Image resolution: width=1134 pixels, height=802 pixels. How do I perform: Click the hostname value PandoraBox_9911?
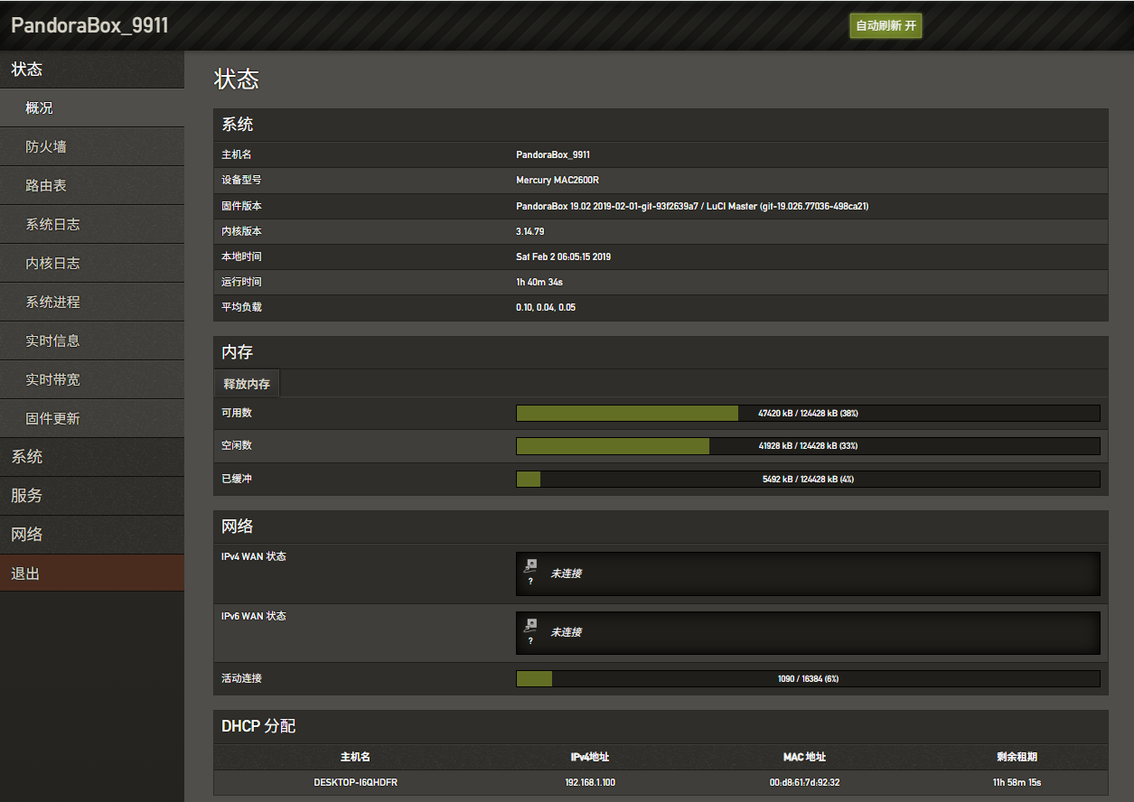coord(553,155)
